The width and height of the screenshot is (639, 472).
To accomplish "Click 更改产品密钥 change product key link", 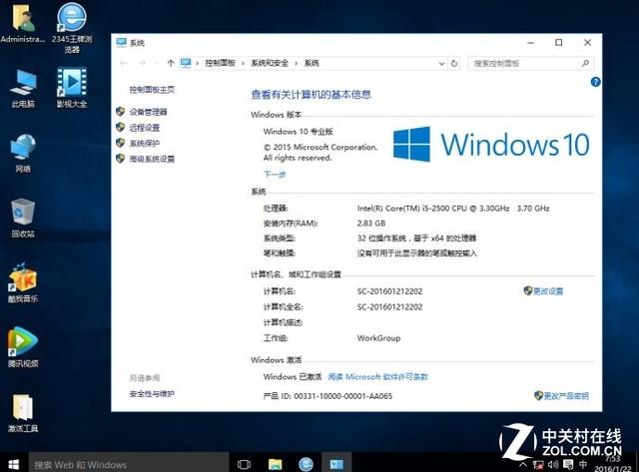I will (x=566, y=395).
